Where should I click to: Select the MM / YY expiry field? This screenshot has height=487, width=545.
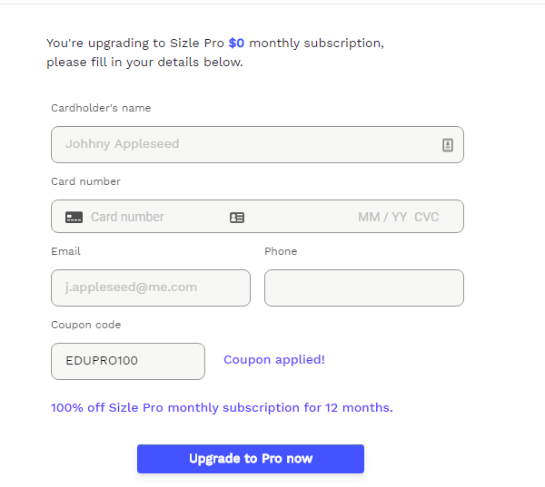click(x=382, y=218)
